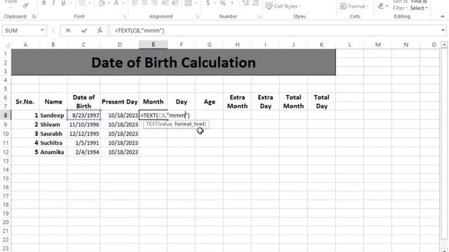The width and height of the screenshot is (449, 252).
Task: Click birth date 8/23/1997 cell
Action: (83, 115)
